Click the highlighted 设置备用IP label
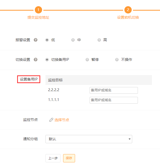Viewport: 160px width, 166px height. point(29,80)
